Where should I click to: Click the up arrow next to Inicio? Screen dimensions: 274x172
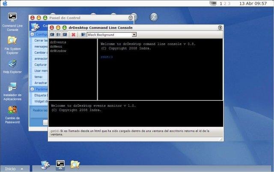click(22, 169)
